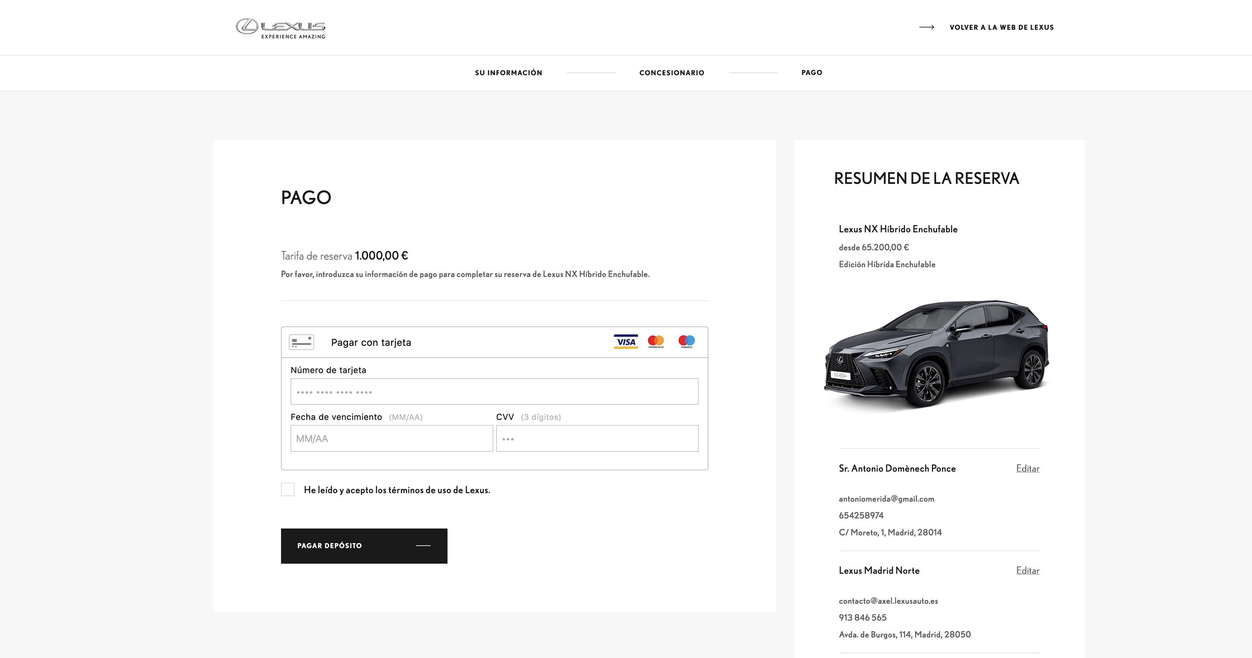Image resolution: width=1252 pixels, height=658 pixels.
Task: Select the Pagar con tarjeta header
Action: (x=371, y=343)
